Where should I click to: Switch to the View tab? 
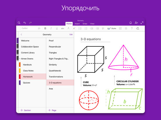[92, 24]
